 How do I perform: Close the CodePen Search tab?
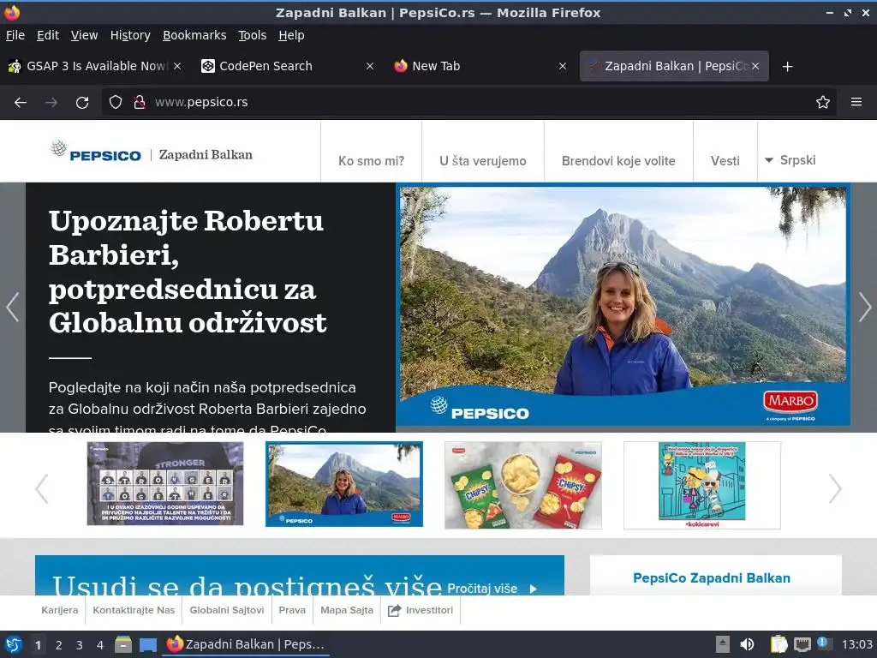tap(370, 66)
